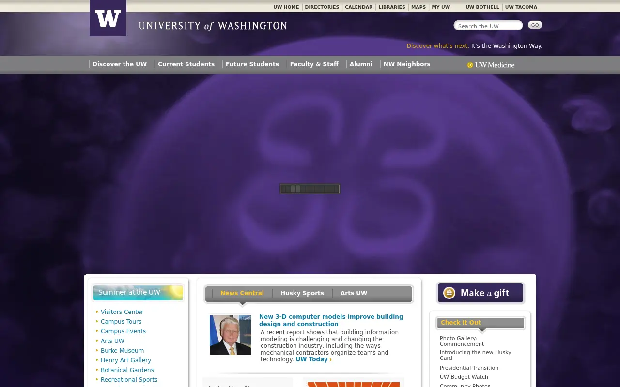Open the Campus Events link
620x387 pixels.
(124, 331)
